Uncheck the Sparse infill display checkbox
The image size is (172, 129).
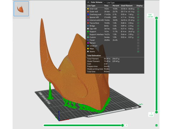click(138, 17)
